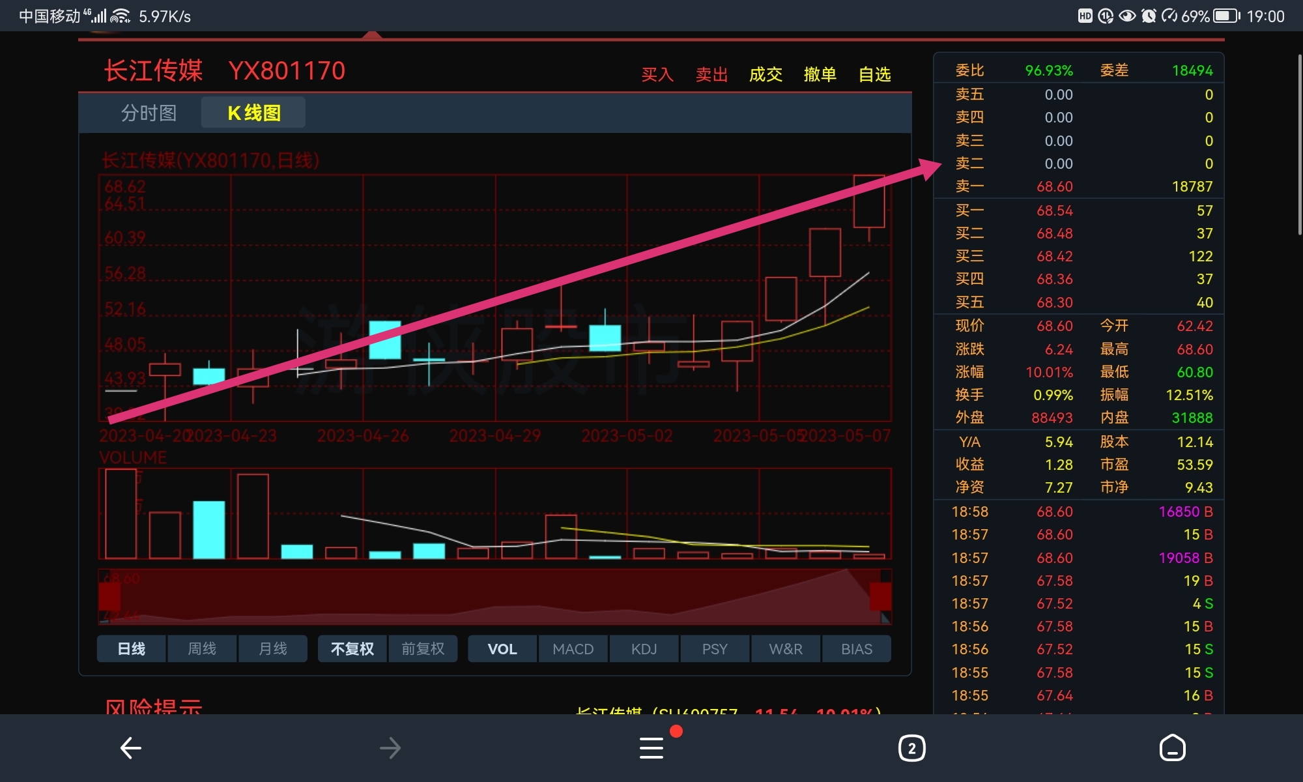Show the BIAS indicator
The width and height of the screenshot is (1303, 782).
[x=857, y=649]
